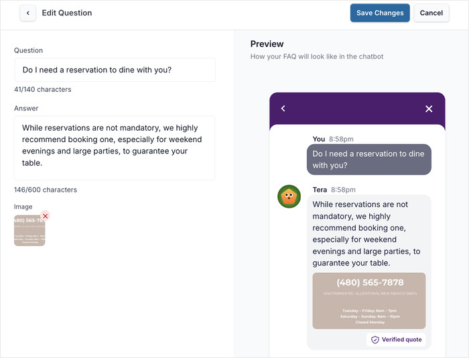The width and height of the screenshot is (469, 358).
Task: Click the '41/140 characters' counter
Action: [x=43, y=90]
